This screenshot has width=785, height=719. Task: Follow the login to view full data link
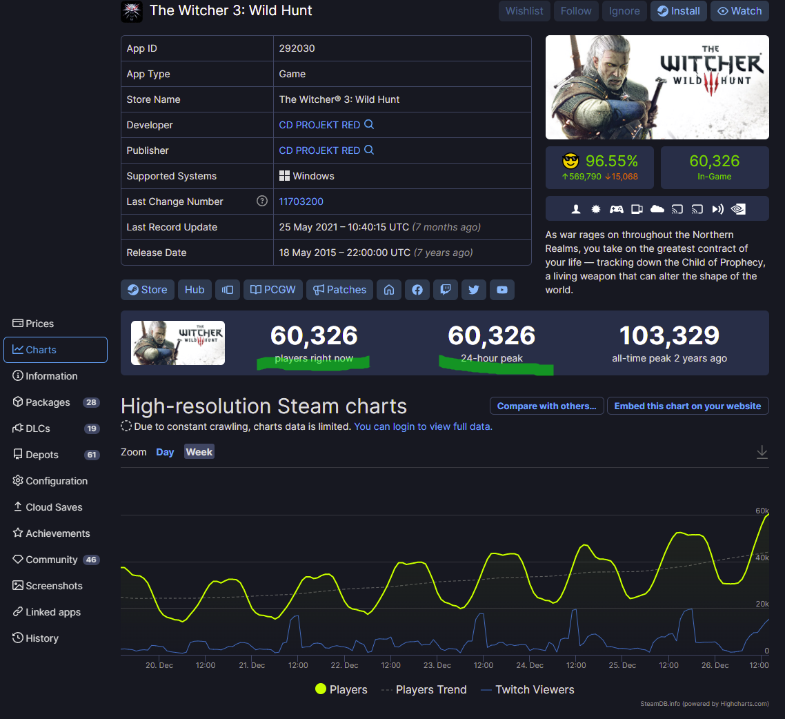click(x=423, y=426)
